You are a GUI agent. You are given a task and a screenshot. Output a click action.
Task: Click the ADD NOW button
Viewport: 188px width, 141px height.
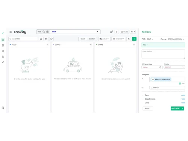pyautogui.click(x=176, y=108)
